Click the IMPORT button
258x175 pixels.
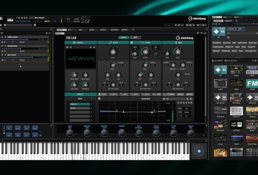click(x=189, y=95)
